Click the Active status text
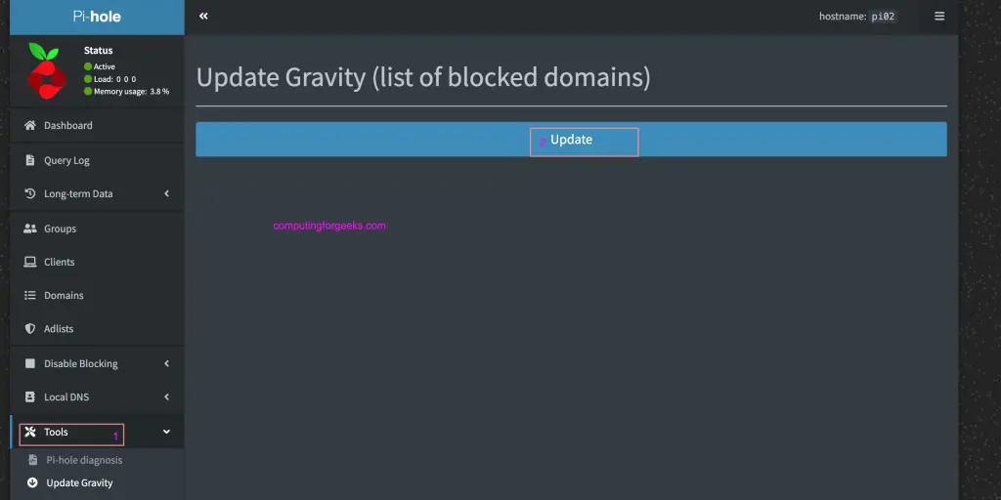The height and width of the screenshot is (500, 1001). (x=105, y=66)
